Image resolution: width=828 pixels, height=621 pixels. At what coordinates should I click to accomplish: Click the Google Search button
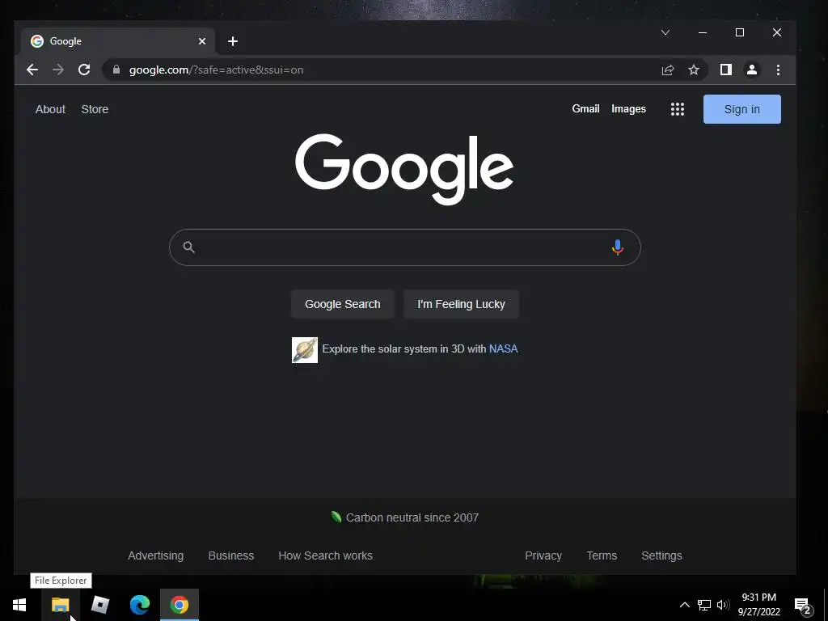pos(343,304)
